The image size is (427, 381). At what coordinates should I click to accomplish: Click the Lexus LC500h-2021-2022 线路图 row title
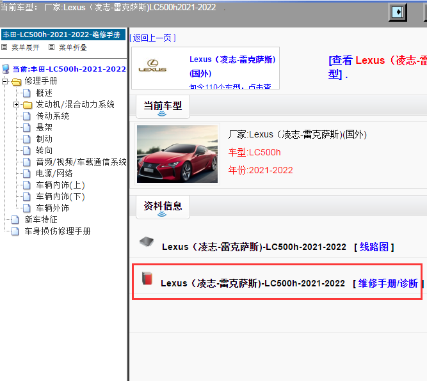[254, 247]
